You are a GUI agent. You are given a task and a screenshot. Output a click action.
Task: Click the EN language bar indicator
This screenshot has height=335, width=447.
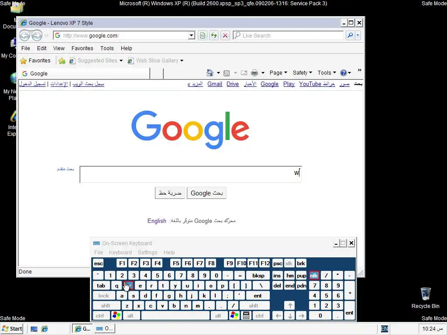384,329
